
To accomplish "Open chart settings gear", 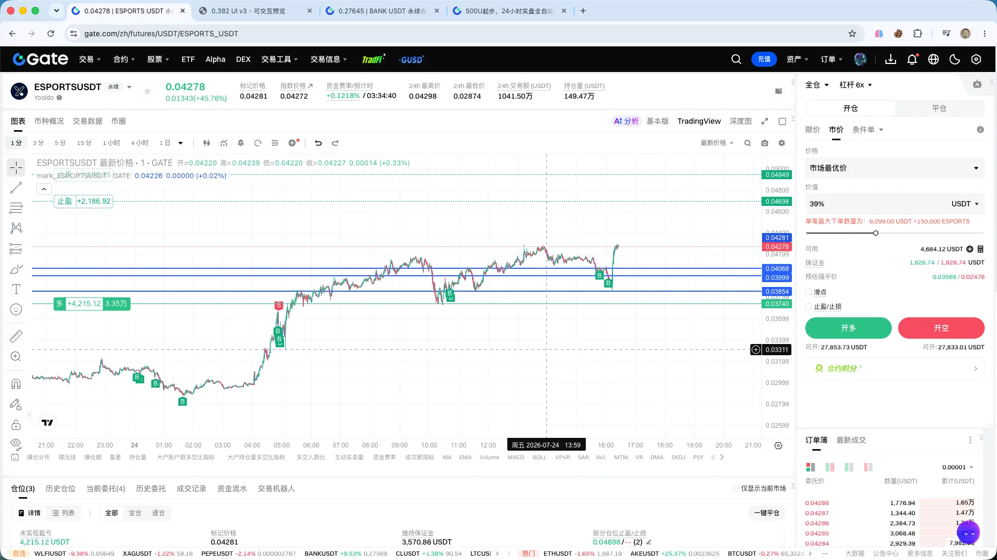I will pyautogui.click(x=782, y=143).
